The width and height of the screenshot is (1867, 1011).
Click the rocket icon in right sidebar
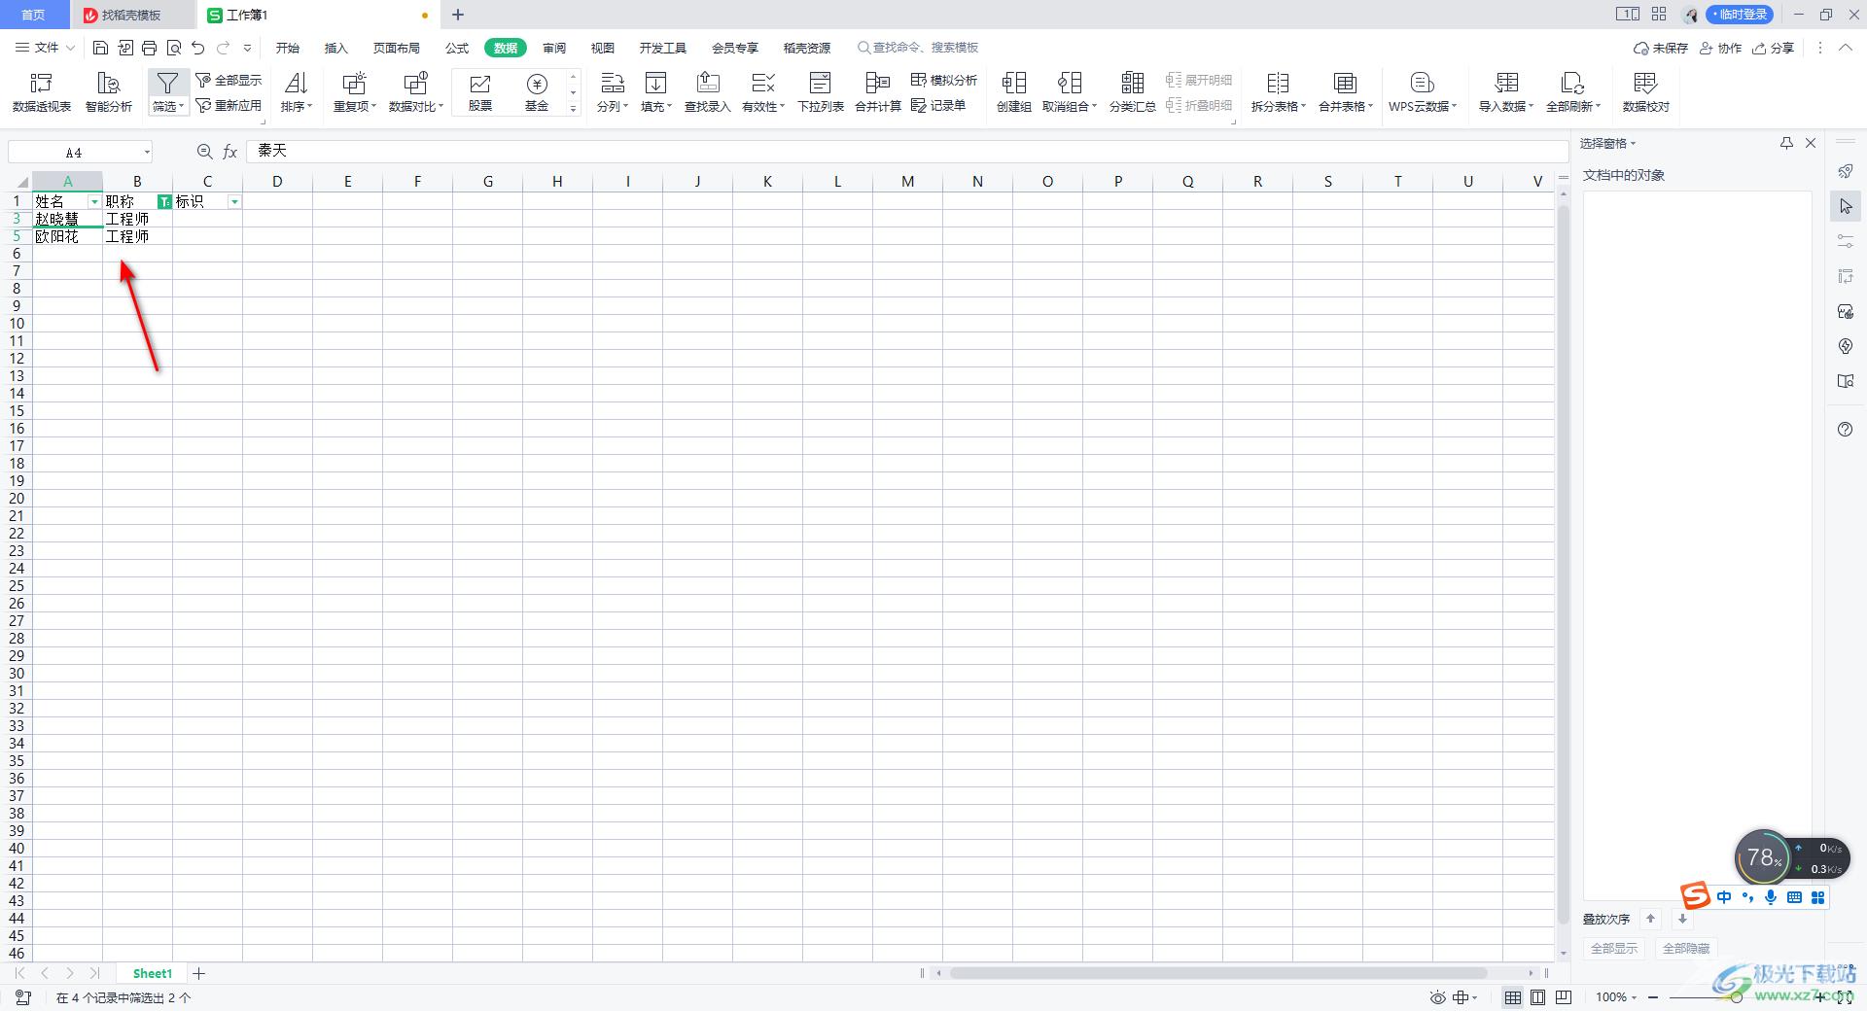pos(1846,171)
